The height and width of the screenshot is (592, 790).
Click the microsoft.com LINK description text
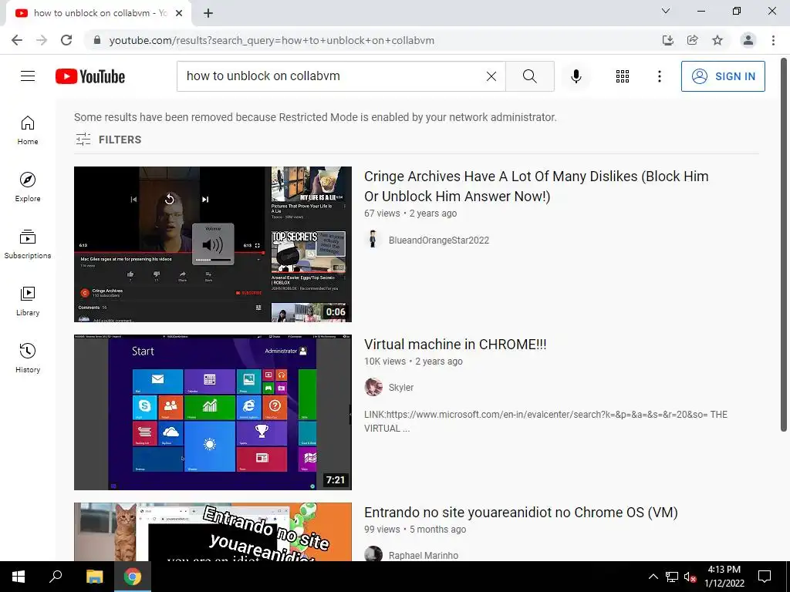point(545,422)
